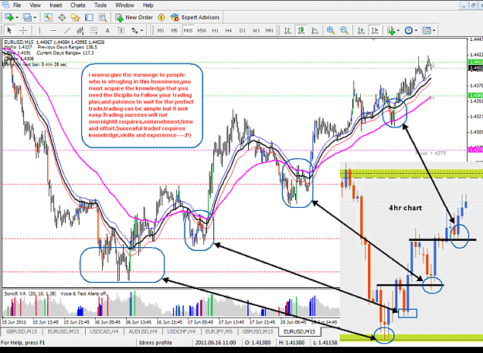483x353 pixels.
Task: Switch chart to W1 timeframe
Action: pos(256,30)
